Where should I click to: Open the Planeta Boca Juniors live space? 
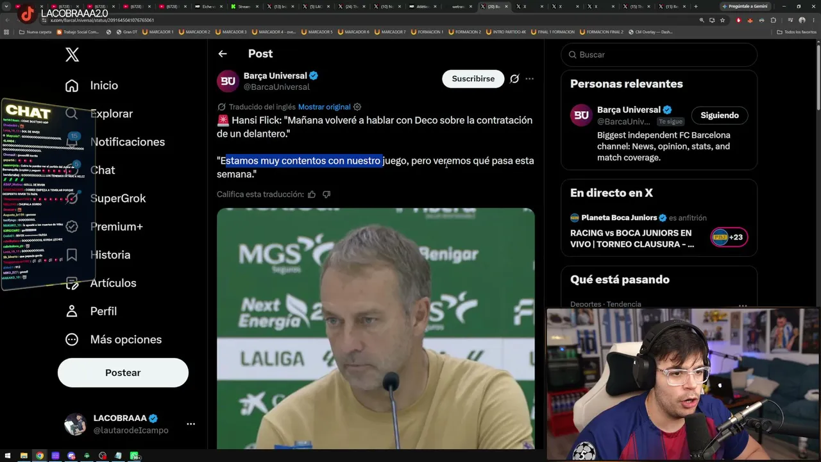pyautogui.click(x=632, y=239)
